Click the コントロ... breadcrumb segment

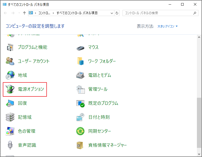click(44, 13)
